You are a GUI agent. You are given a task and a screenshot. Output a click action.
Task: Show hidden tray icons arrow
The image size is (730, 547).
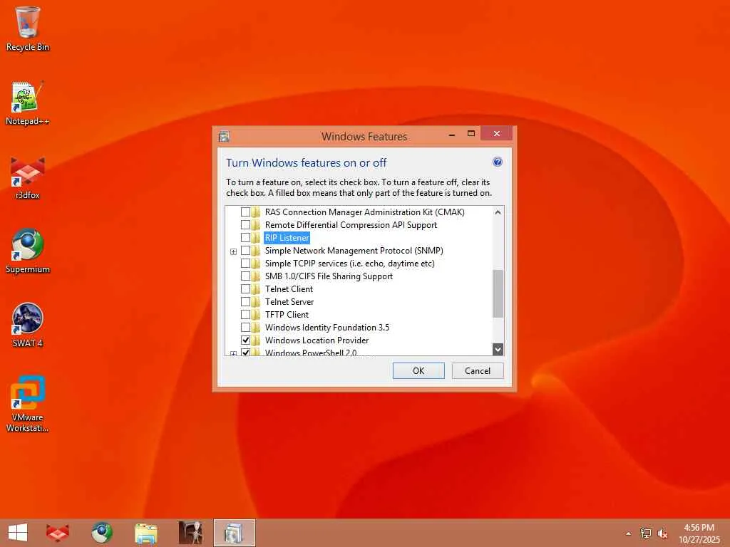pos(629,533)
